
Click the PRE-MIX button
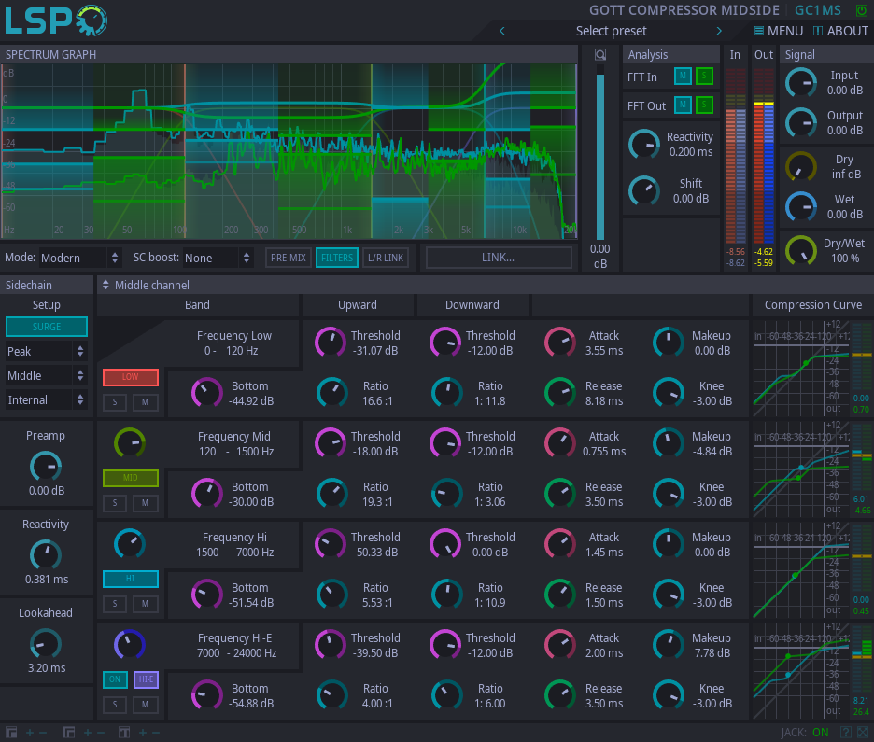tap(288, 258)
